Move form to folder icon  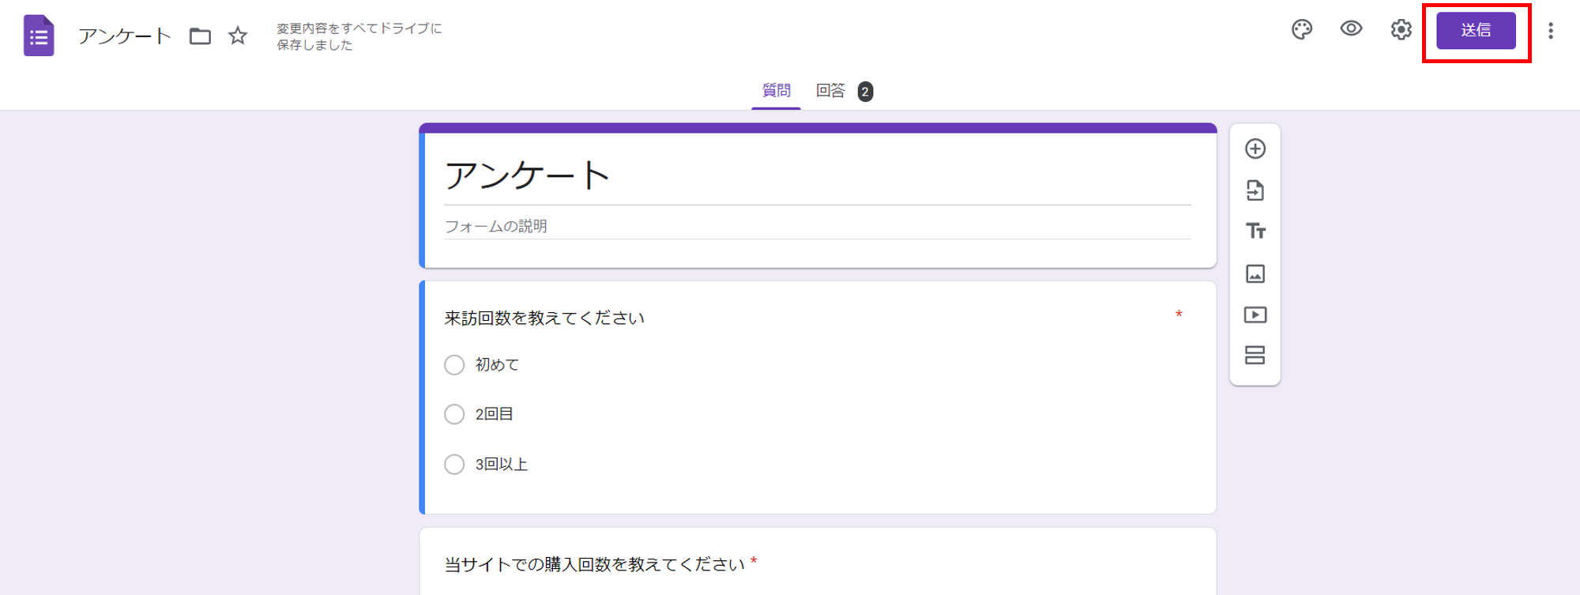[200, 36]
